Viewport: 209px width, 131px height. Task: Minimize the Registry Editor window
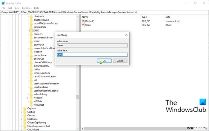pos(186,3)
